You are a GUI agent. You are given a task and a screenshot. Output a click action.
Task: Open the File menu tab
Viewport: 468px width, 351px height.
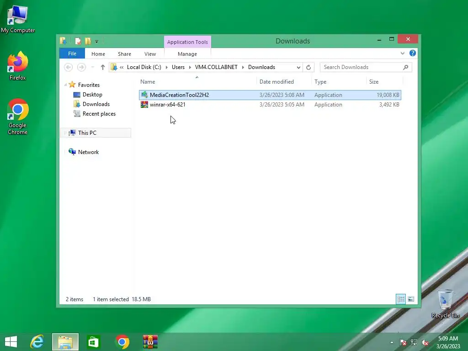pos(72,54)
